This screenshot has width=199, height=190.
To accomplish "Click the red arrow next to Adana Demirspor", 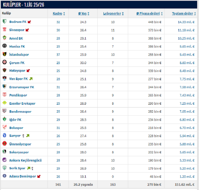I will point(39,176).
